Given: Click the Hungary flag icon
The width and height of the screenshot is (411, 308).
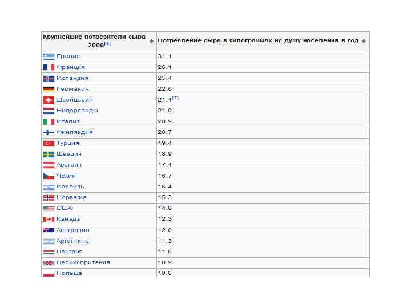Looking at the screenshot, I should pyautogui.click(x=49, y=252).
